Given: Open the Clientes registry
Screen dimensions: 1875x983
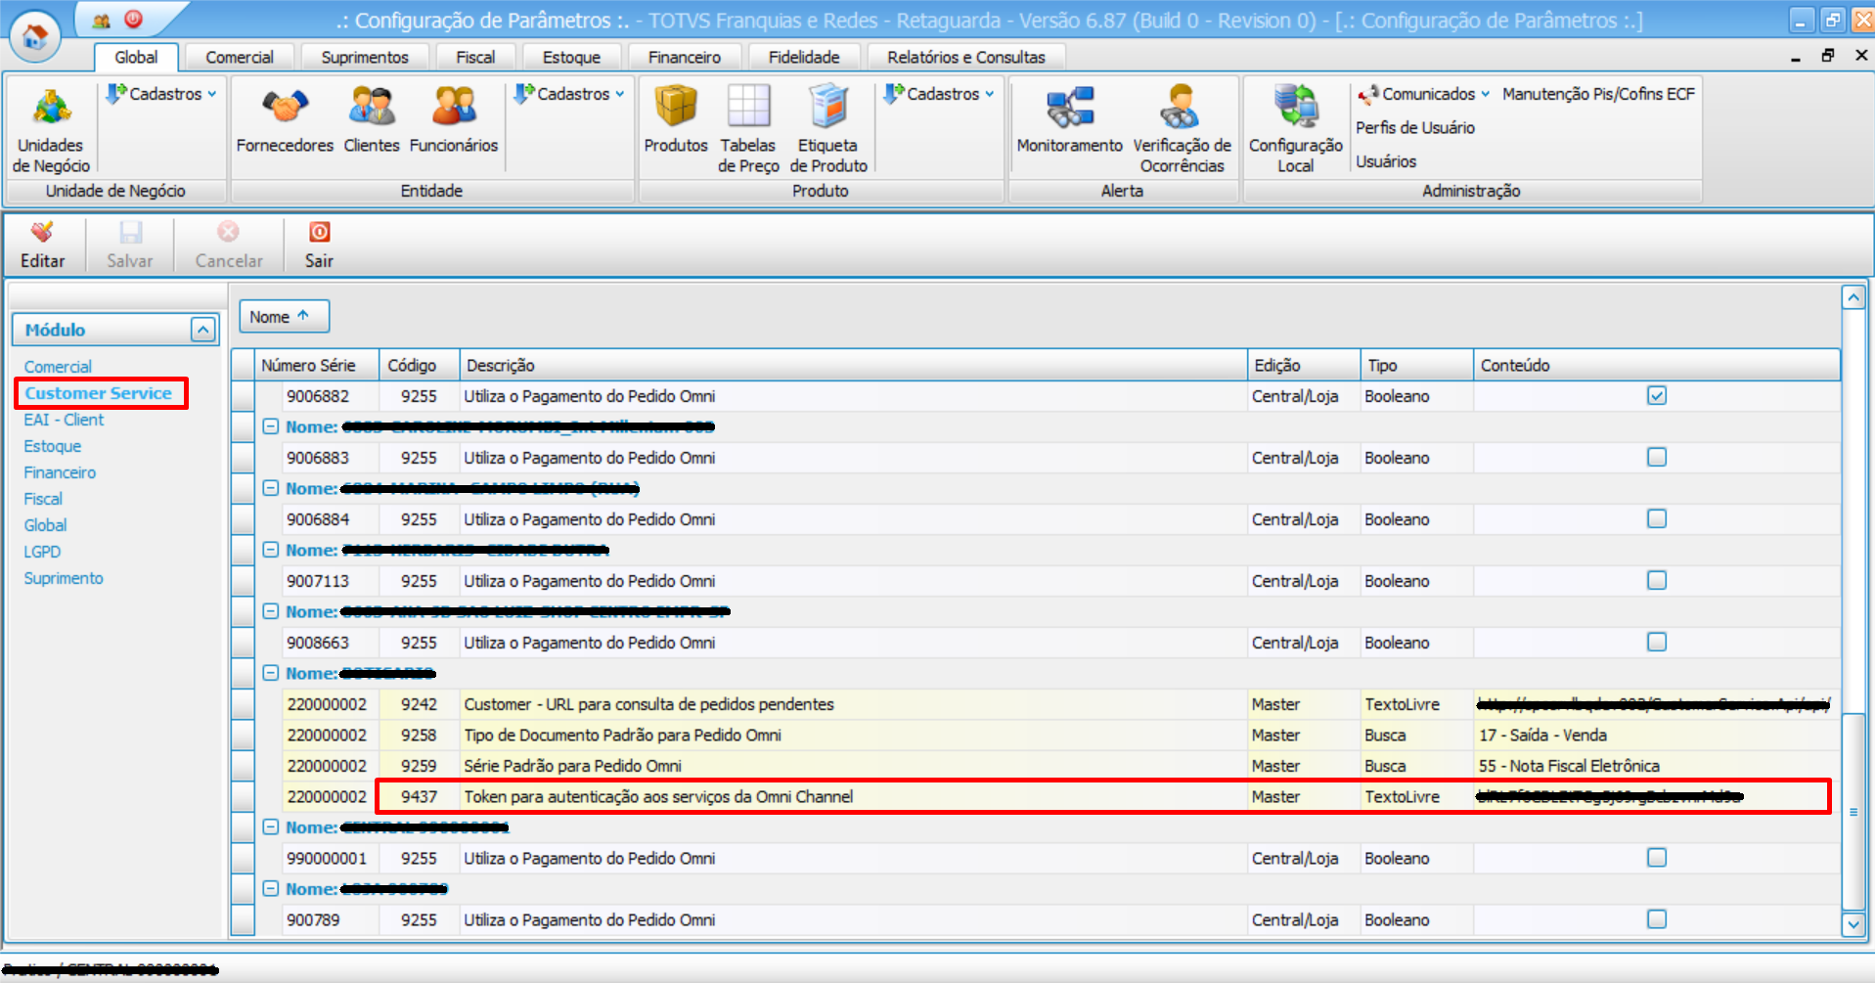Looking at the screenshot, I should [x=372, y=120].
